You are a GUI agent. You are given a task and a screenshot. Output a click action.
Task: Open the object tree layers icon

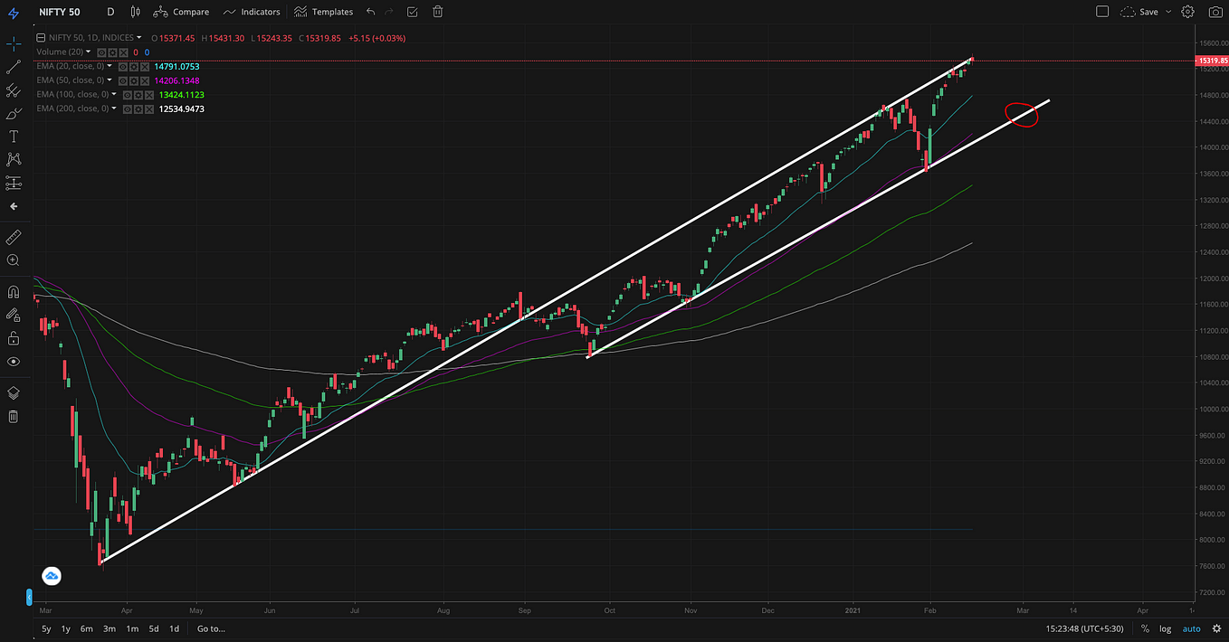(x=14, y=393)
